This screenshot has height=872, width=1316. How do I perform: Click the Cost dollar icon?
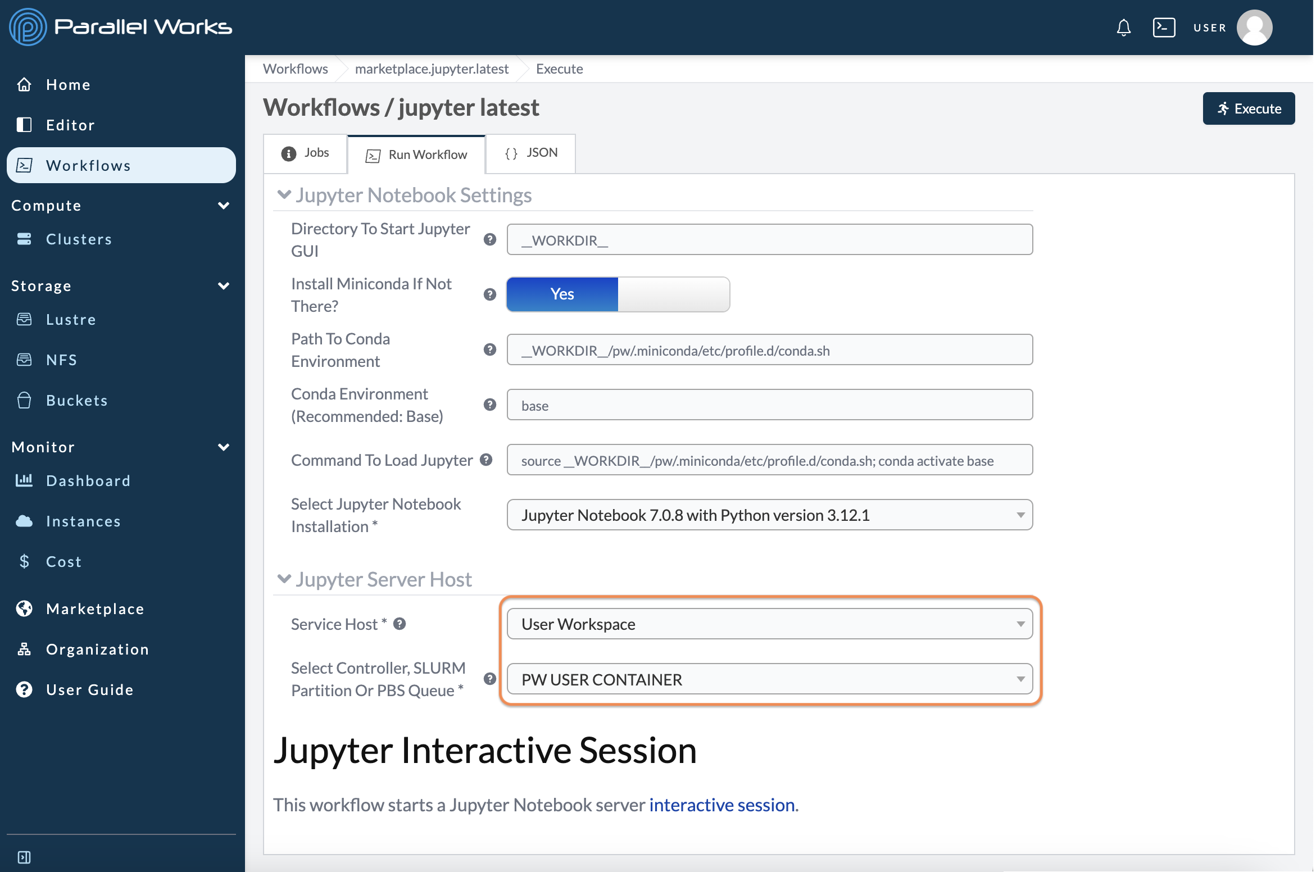(24, 561)
